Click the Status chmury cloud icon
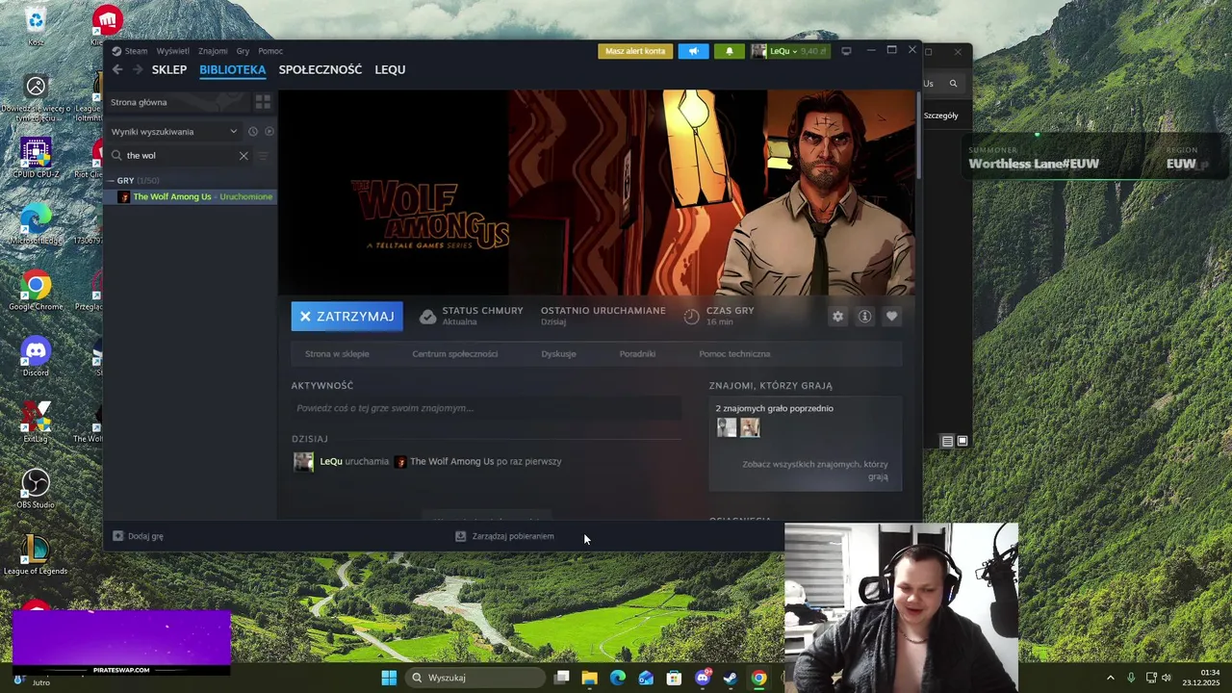Viewport: 1232px width, 693px height. pos(427,317)
